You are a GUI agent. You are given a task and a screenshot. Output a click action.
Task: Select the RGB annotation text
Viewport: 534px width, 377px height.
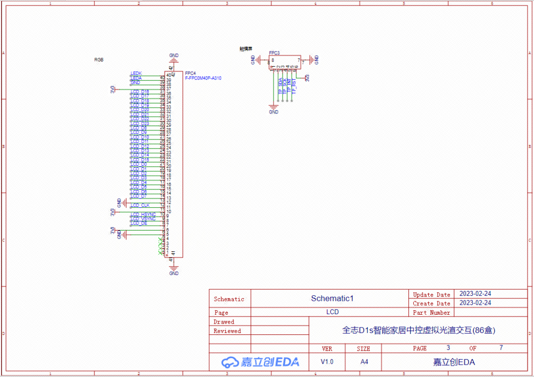[x=99, y=59]
